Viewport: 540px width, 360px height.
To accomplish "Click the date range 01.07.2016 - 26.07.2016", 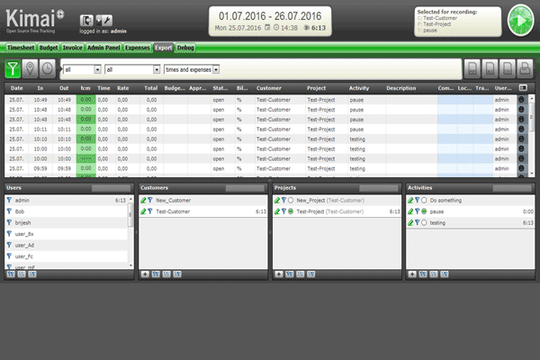I will tap(269, 15).
